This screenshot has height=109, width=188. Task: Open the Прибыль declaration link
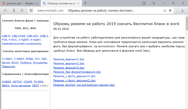coord(26,63)
